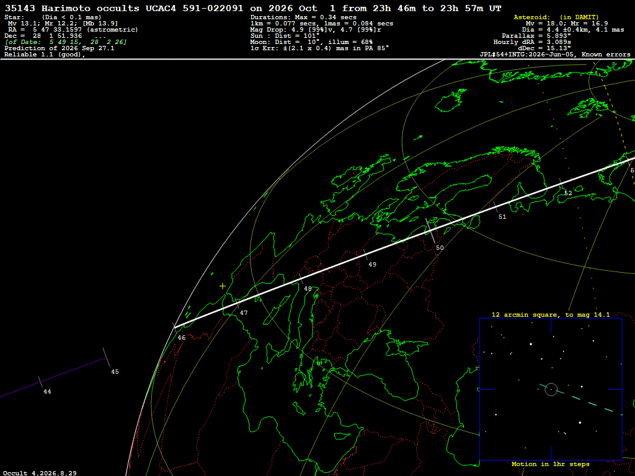Click the 'Motion in 1hr steps' label

pos(551,464)
